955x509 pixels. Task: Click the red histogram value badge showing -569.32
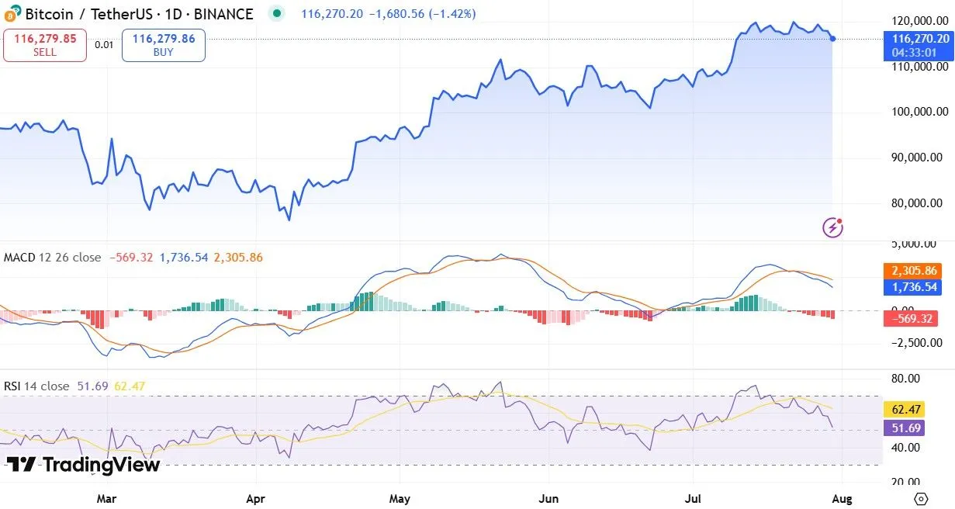click(x=913, y=319)
